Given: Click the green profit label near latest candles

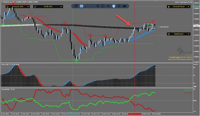Looking at the screenshot, I should point(150,24).
